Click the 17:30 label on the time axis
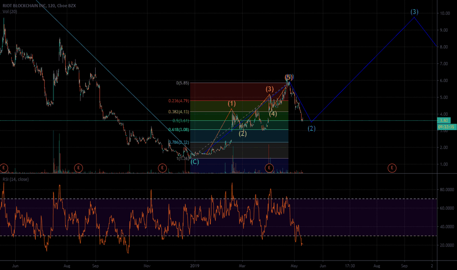Image resolution: width=457 pixels, height=270 pixels. (x=350, y=266)
